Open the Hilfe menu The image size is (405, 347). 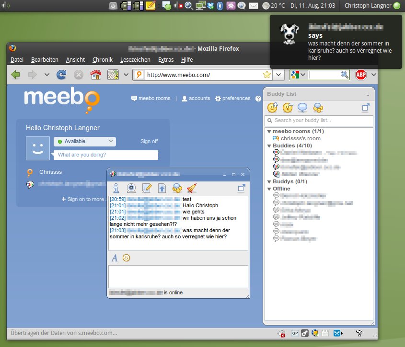(187, 60)
